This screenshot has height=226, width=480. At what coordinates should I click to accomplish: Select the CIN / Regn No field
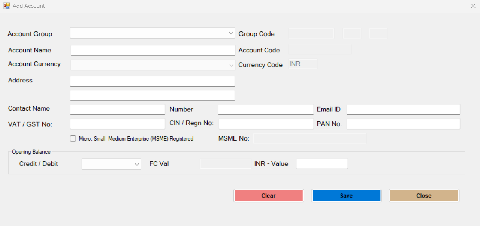[x=266, y=124]
